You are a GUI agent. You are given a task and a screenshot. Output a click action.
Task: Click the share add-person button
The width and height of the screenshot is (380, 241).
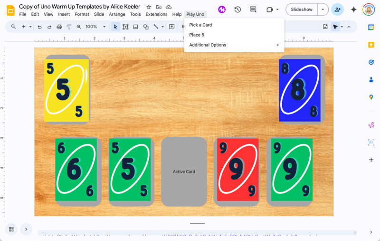coord(337,10)
